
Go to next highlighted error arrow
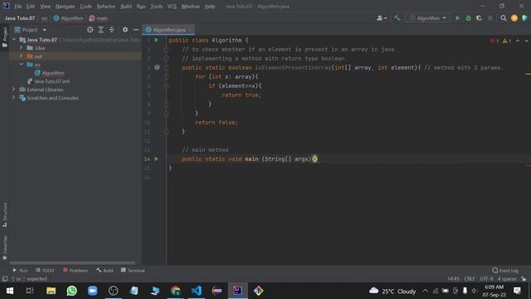tap(526, 41)
